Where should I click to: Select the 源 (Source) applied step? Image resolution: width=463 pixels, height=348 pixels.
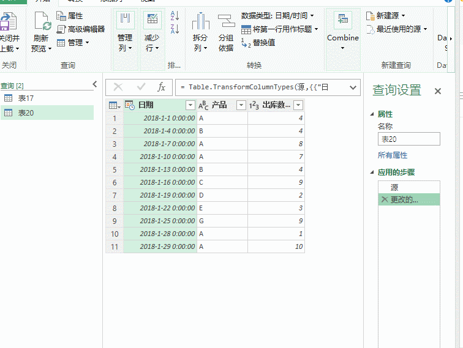point(409,187)
